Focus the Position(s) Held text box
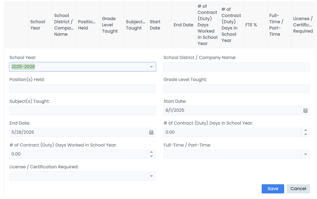 pos(82,89)
